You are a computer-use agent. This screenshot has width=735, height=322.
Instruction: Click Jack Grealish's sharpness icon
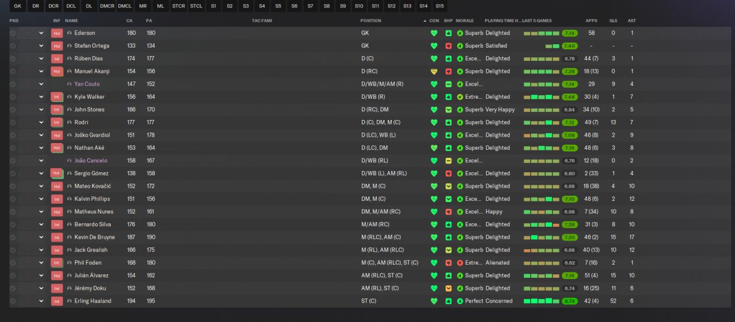(x=448, y=250)
